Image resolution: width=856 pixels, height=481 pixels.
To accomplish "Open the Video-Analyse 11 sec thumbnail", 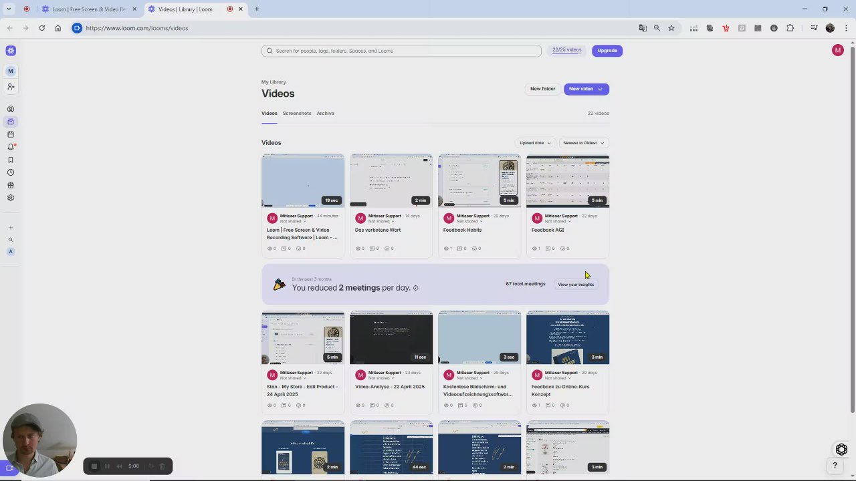I will click(x=391, y=338).
